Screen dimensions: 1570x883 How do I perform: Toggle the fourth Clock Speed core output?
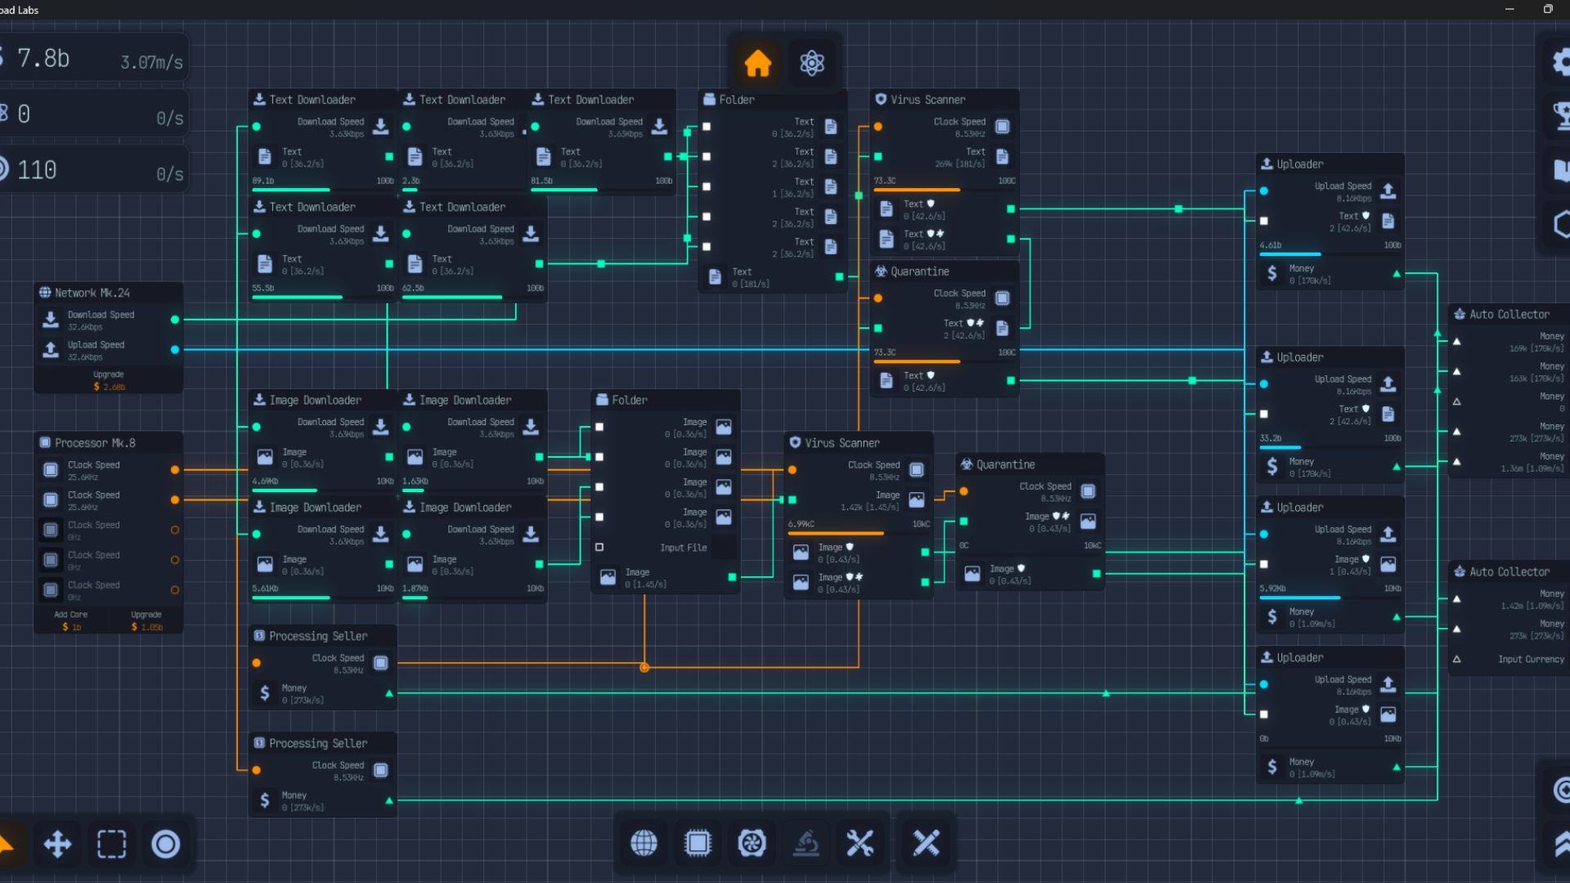coord(175,560)
